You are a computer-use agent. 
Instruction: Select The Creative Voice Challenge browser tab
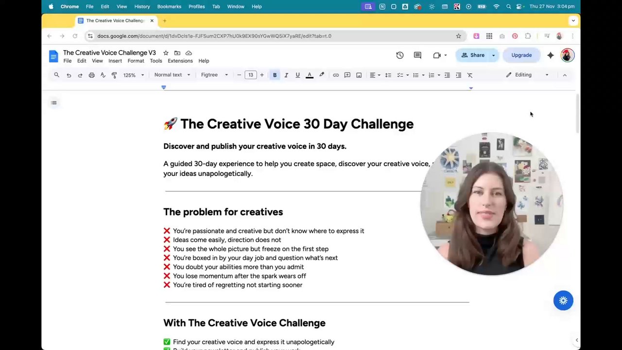[x=117, y=21]
